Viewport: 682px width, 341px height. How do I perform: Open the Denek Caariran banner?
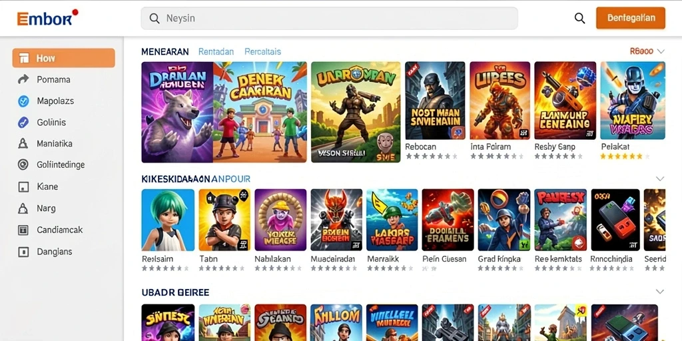coord(260,112)
